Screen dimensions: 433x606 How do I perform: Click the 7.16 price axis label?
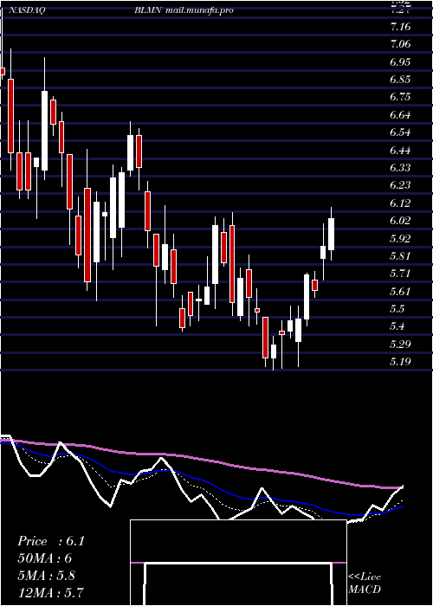[400, 27]
